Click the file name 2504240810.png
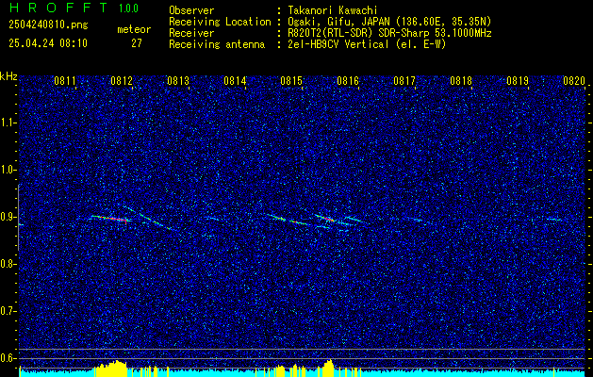This screenshot has height=377, width=593. [48, 25]
